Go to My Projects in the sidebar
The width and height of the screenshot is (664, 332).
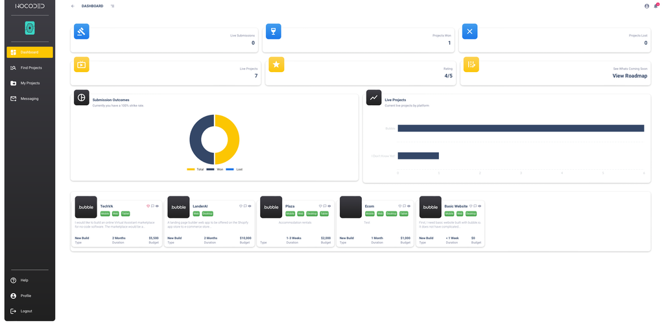(x=30, y=83)
